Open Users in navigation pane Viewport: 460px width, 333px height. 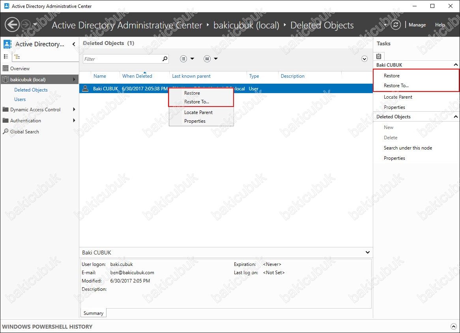[x=20, y=99]
